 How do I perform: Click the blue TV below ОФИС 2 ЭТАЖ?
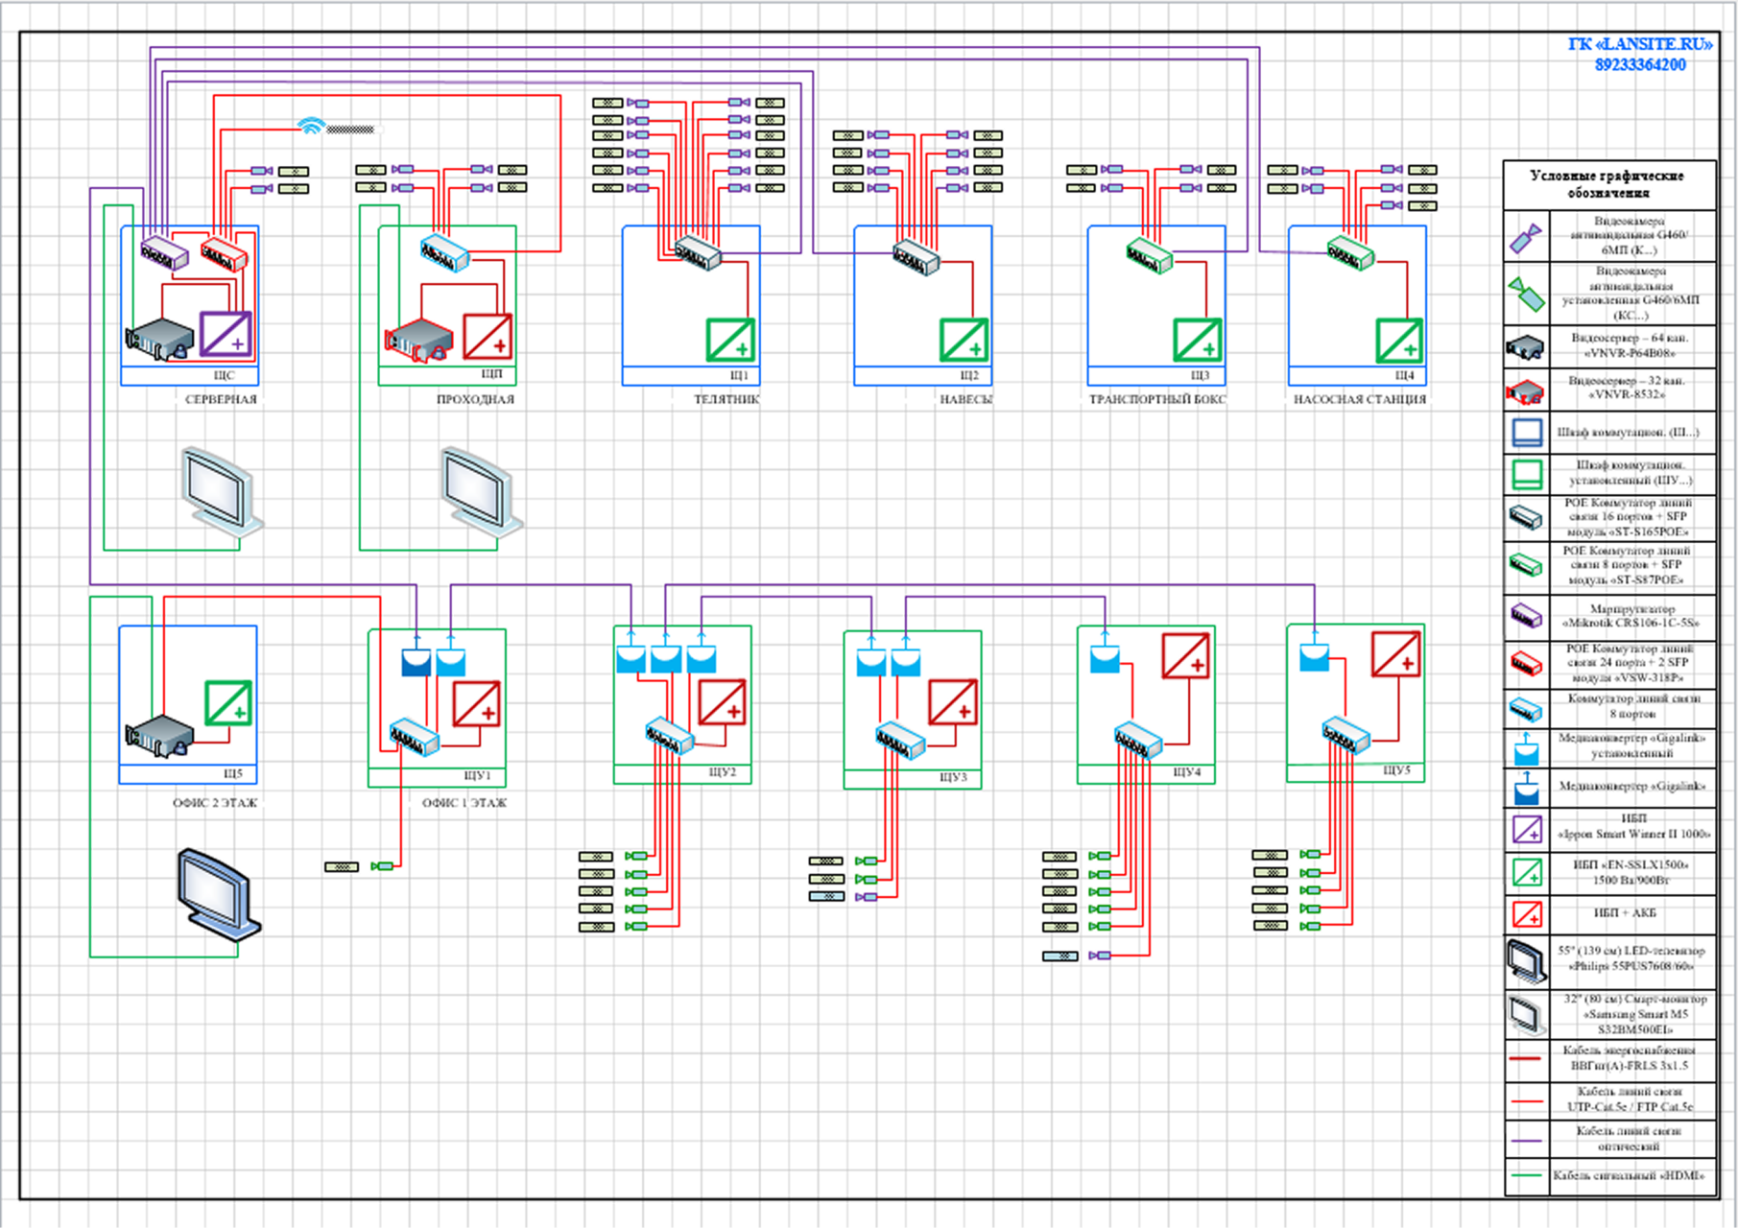click(218, 893)
